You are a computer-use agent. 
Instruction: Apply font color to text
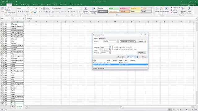coord(35,12)
